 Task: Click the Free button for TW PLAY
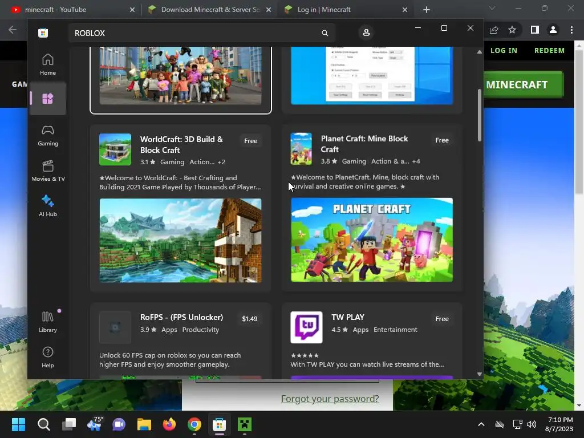point(442,319)
